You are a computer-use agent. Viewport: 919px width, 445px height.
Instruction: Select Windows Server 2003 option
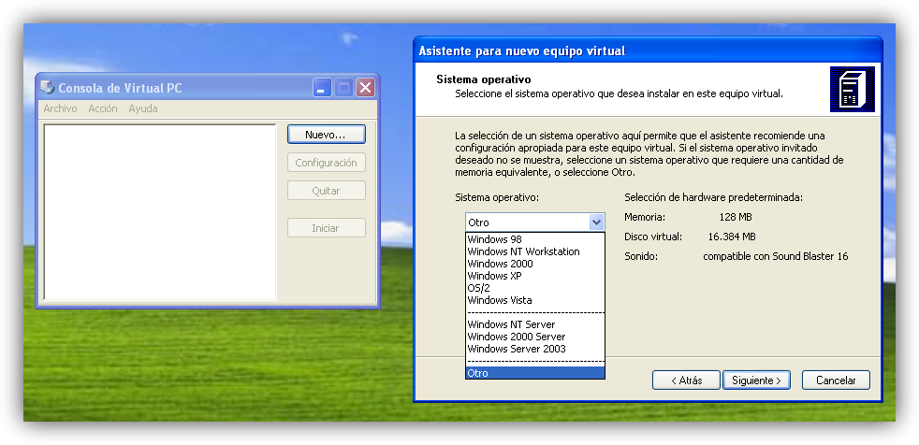coord(516,349)
